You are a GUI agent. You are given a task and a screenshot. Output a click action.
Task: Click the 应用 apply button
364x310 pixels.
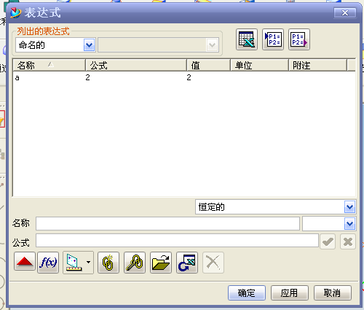click(290, 293)
